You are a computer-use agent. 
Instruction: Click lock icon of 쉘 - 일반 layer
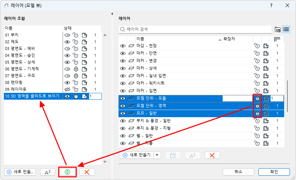coord(257,136)
